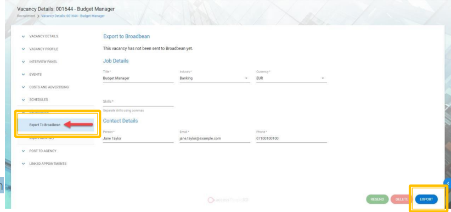This screenshot has width=451, height=212.
Task: Open the Recruitment breadcrumb link
Action: (x=26, y=16)
